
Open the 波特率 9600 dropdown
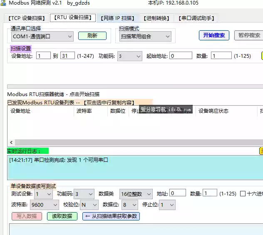45,205
